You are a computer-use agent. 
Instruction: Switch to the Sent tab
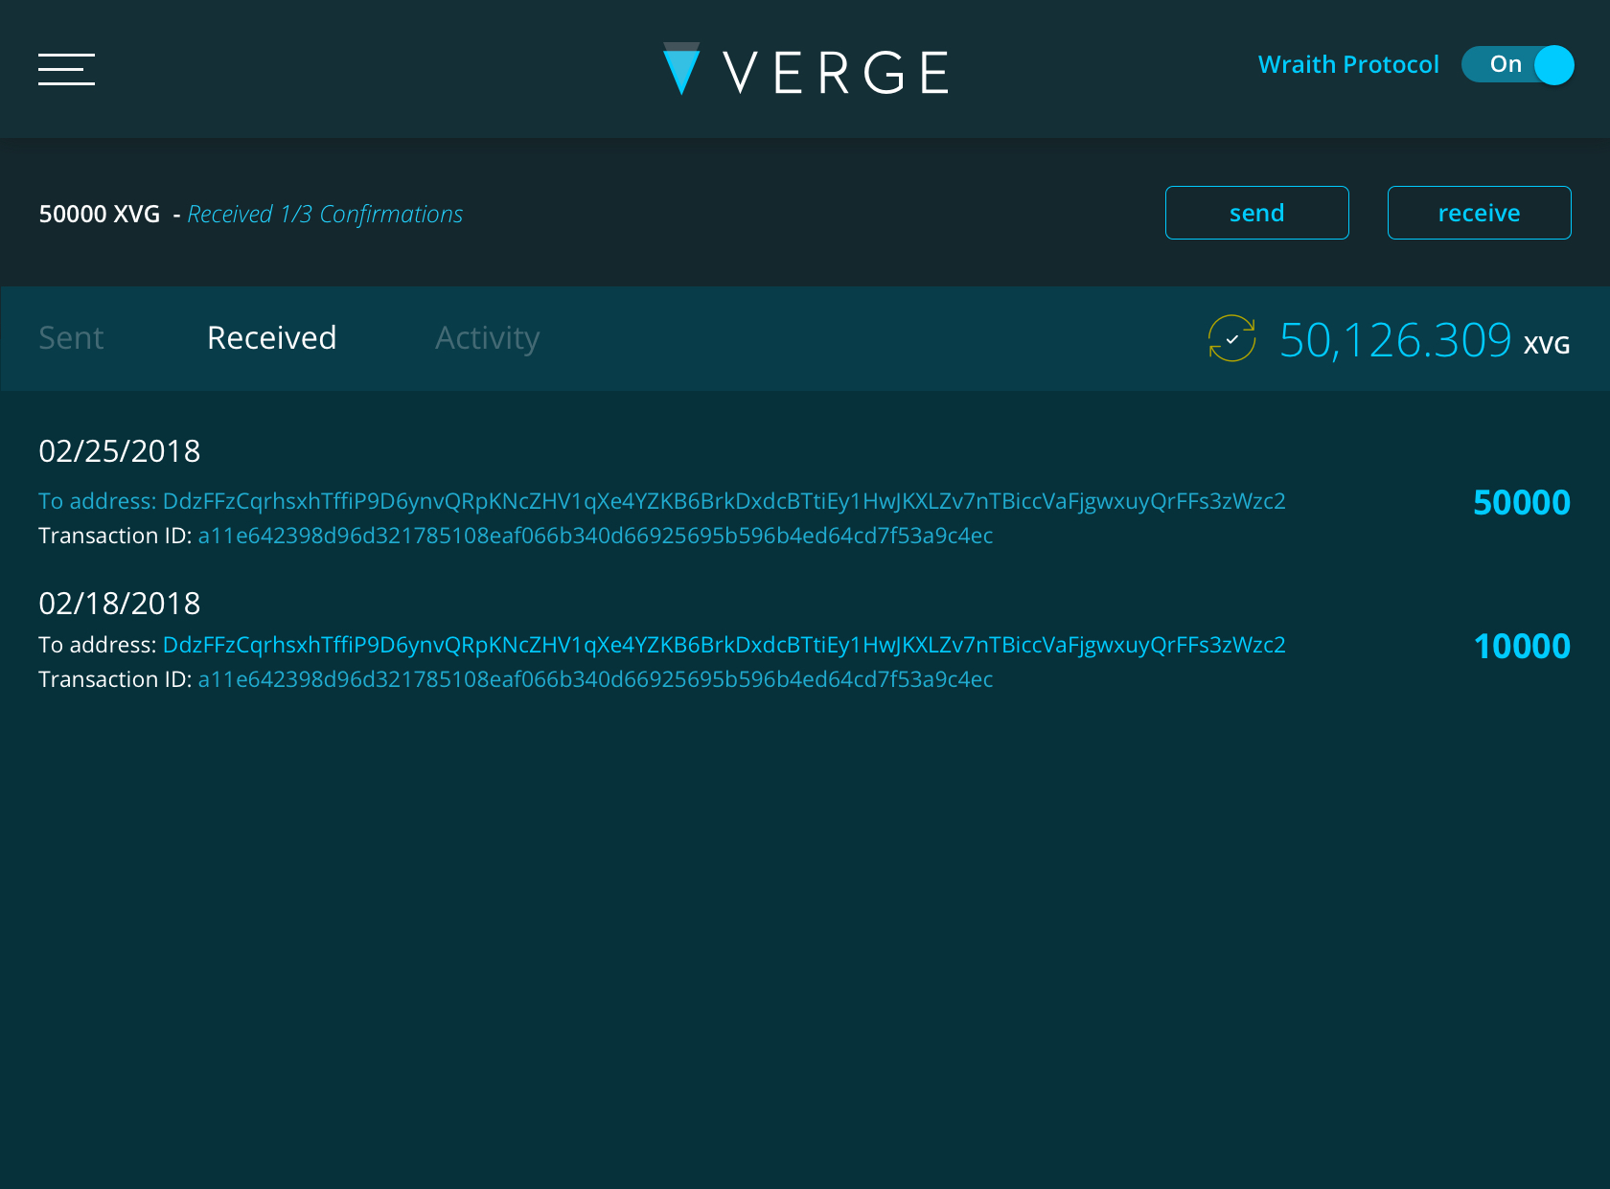[x=71, y=337]
